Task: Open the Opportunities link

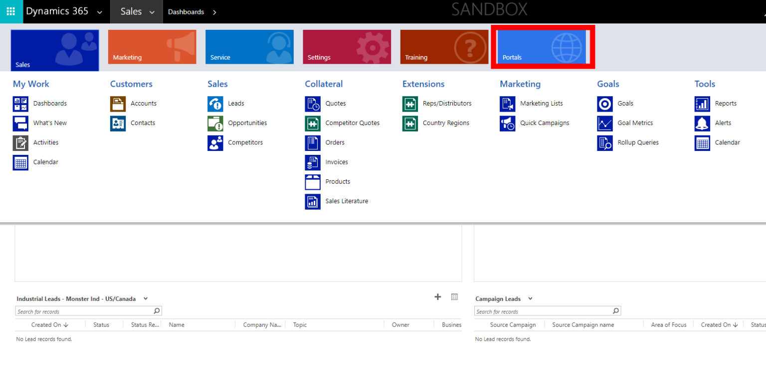Action: 247,123
